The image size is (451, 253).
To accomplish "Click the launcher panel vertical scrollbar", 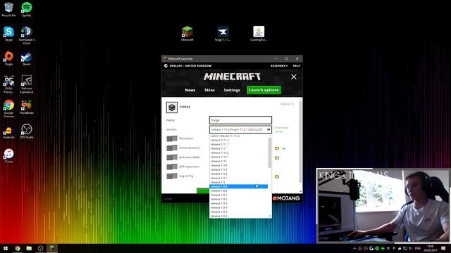I will pyautogui.click(x=301, y=141).
